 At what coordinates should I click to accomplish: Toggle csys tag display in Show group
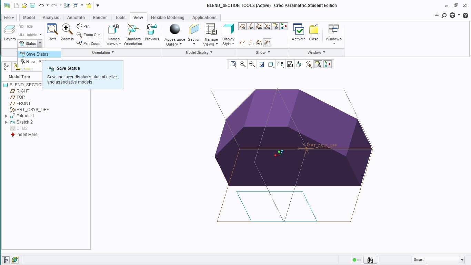click(x=267, y=42)
